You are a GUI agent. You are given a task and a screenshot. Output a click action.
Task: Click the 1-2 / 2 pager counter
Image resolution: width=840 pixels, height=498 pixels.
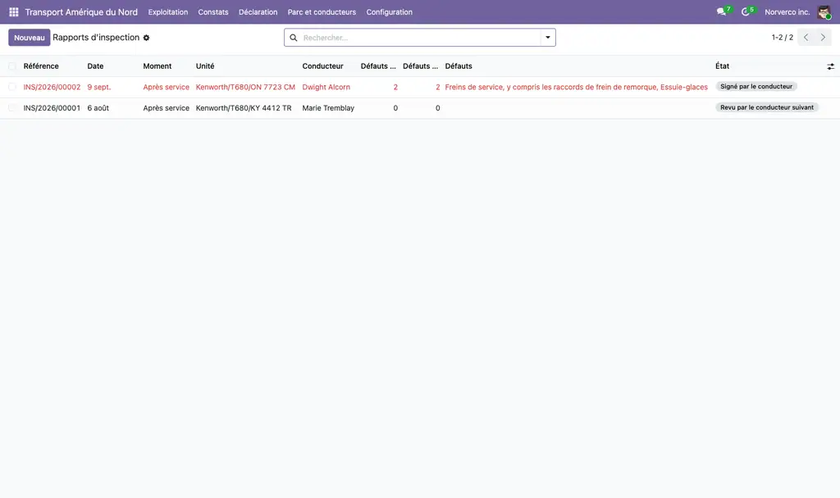click(x=782, y=38)
